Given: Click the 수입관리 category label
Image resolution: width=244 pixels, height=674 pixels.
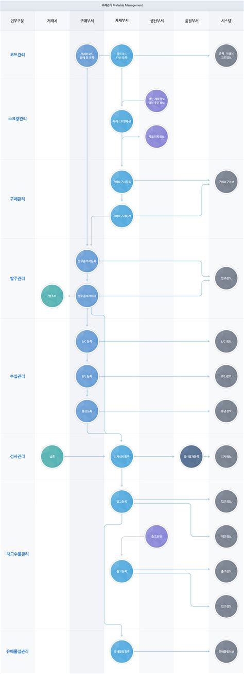Looking at the screenshot, I should click(18, 376).
